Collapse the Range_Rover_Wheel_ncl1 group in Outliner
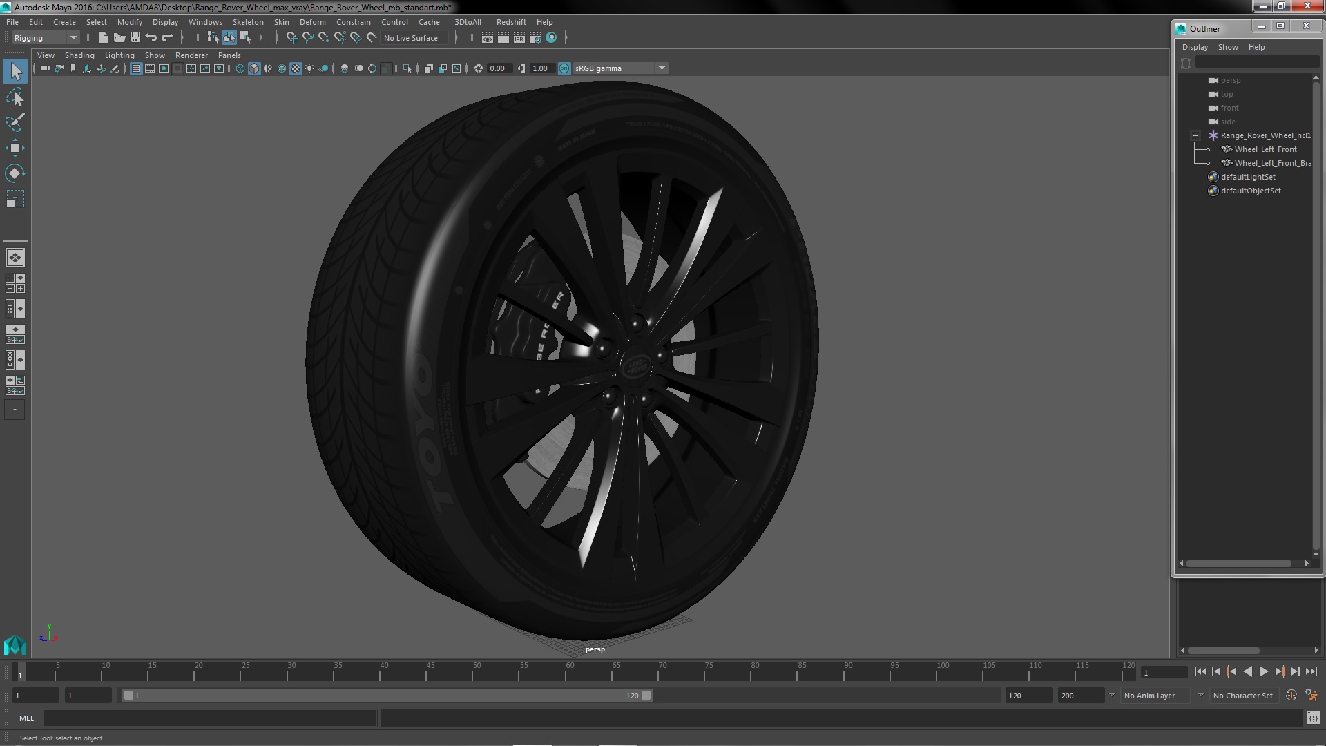Viewport: 1326px width, 746px height. (x=1195, y=135)
